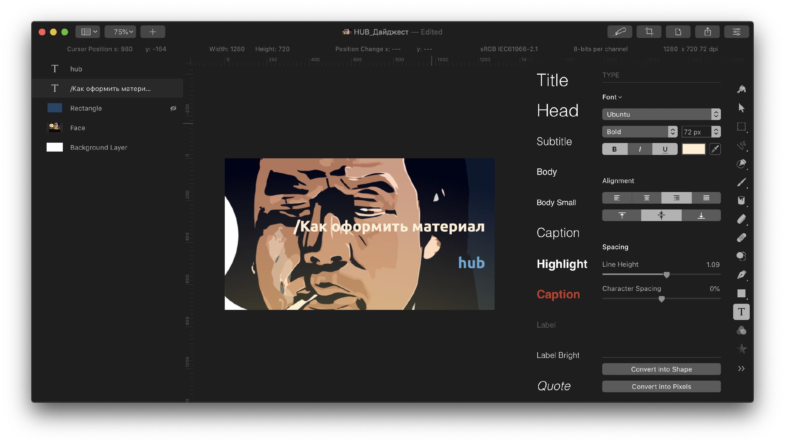Select the Rectangle layer row
Image resolution: width=785 pixels, height=444 pixels.
107,108
